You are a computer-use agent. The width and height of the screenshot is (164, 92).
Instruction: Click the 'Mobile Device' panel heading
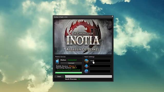60,57
